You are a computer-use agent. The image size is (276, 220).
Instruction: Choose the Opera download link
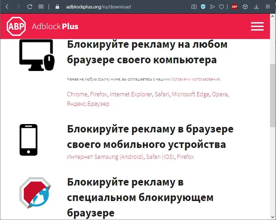(x=220, y=94)
